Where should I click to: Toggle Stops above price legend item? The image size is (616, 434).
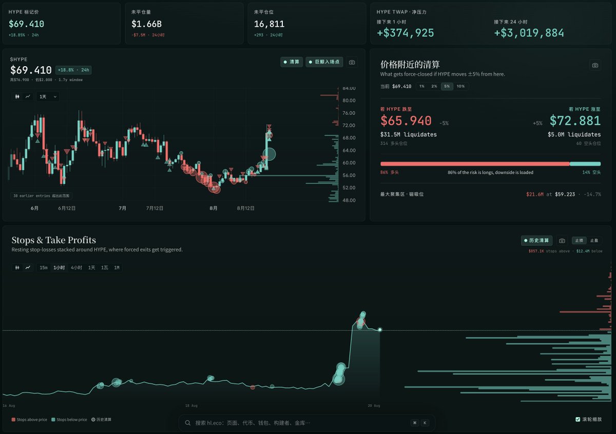click(29, 420)
